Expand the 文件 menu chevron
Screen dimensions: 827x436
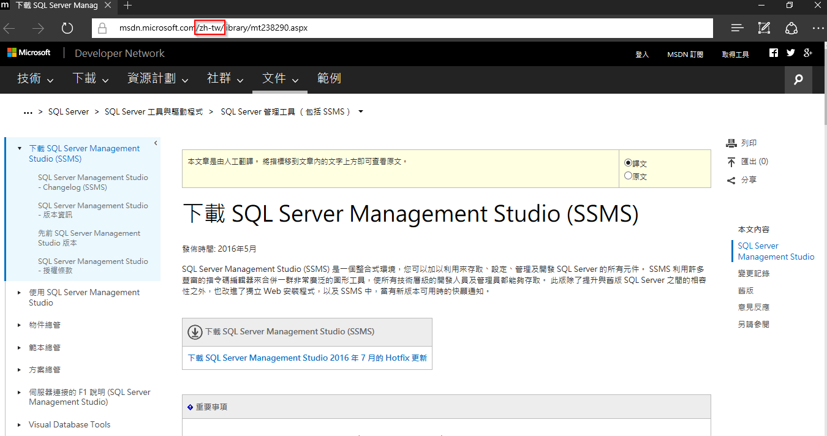[295, 80]
